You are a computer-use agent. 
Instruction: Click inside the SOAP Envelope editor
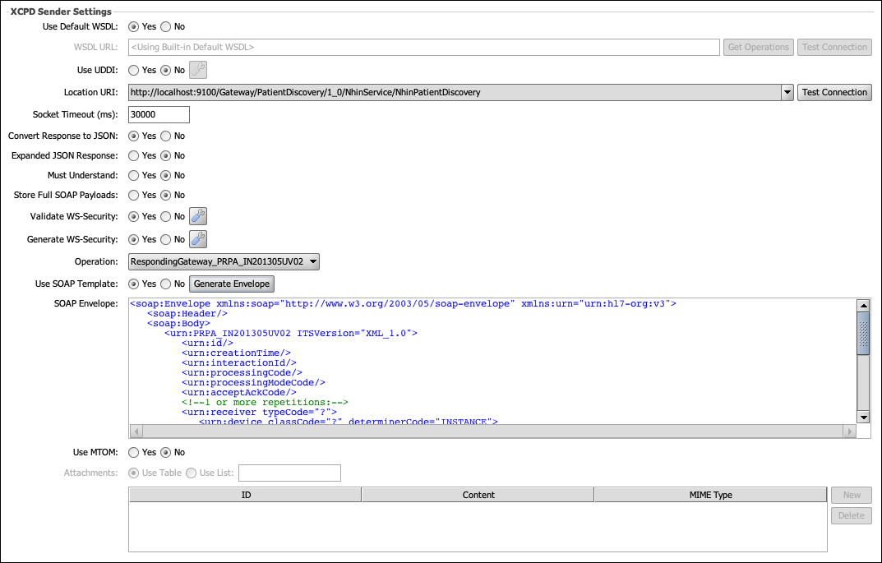pyautogui.click(x=492, y=361)
